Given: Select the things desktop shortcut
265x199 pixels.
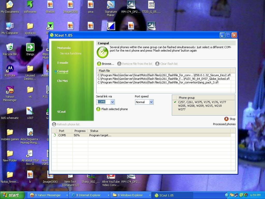Looking at the screenshot, I should point(30,49).
